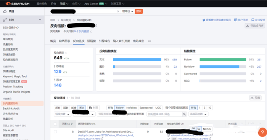Check the DesiOPT.com row checkbox
Viewport: 267px width, 140px height.
tap(55, 132)
